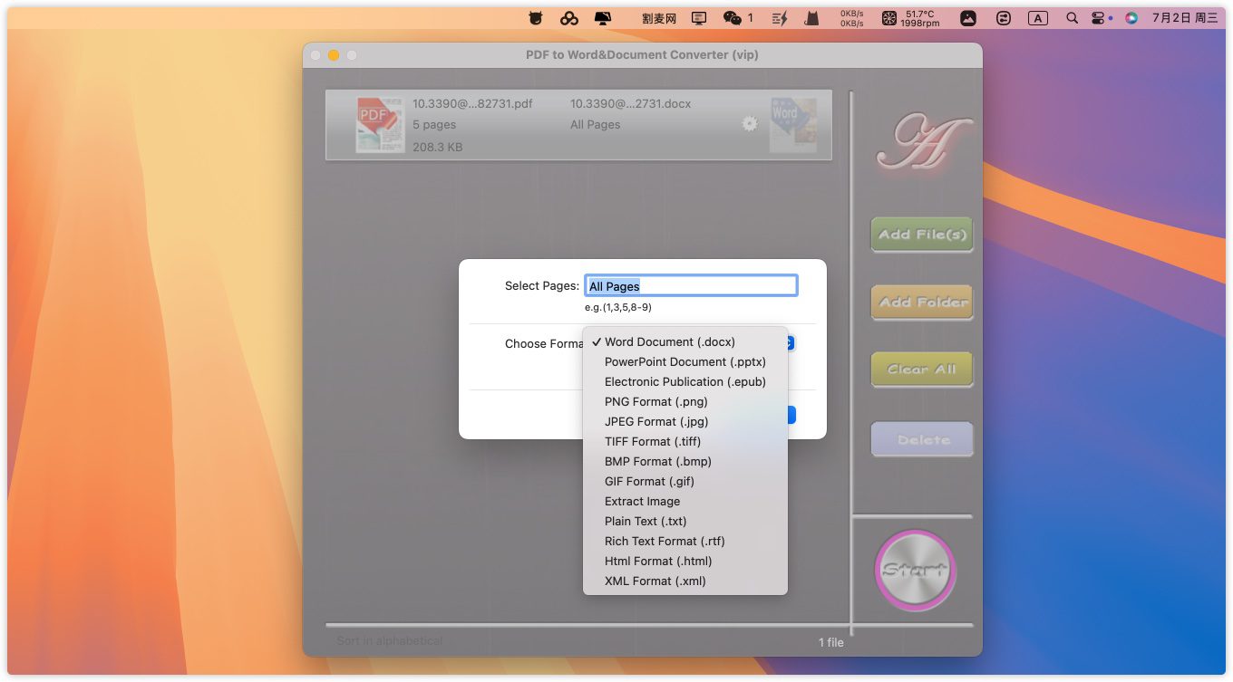Image resolution: width=1233 pixels, height=682 pixels.
Task: Select Rich Text Format (.rtf)
Action: 685,542
